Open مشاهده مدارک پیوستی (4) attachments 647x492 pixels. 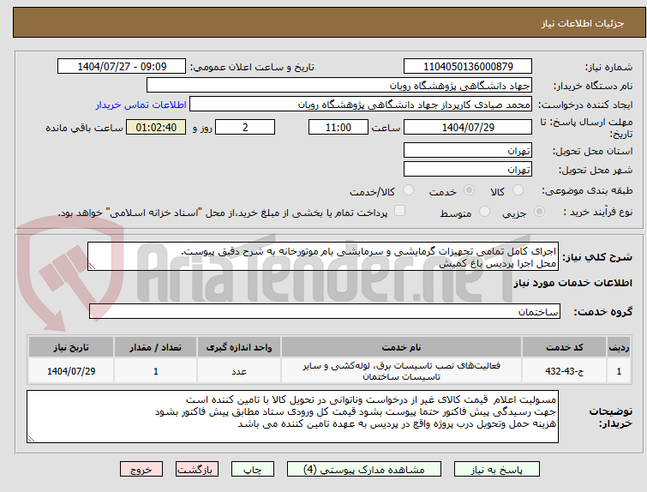[364, 470]
